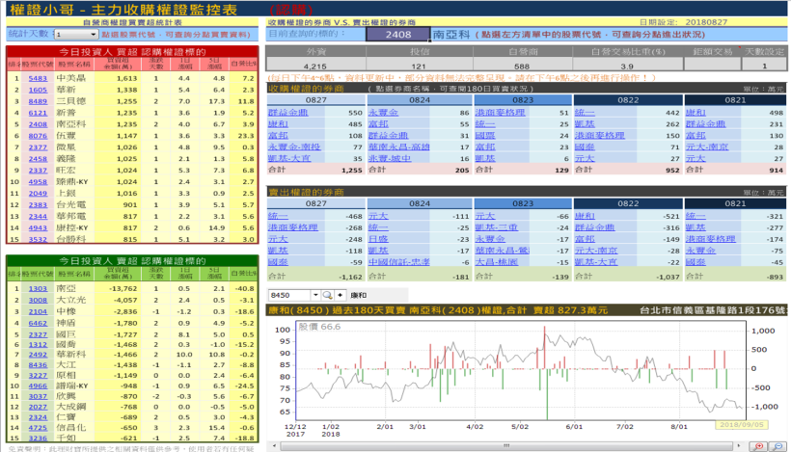Click the chart scrollbar left arrow
The width and height of the screenshot is (791, 452).
point(274,446)
